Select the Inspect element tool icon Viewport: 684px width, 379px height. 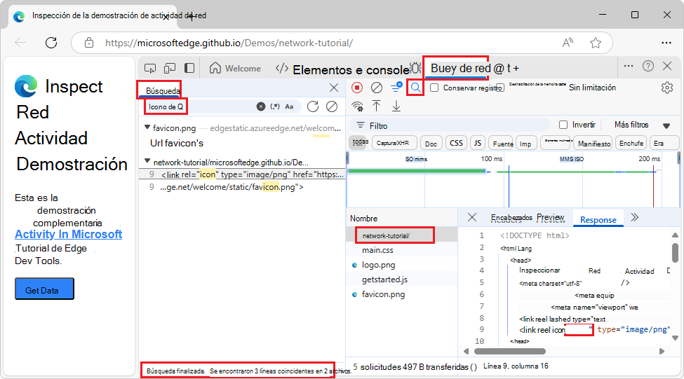pyautogui.click(x=150, y=69)
